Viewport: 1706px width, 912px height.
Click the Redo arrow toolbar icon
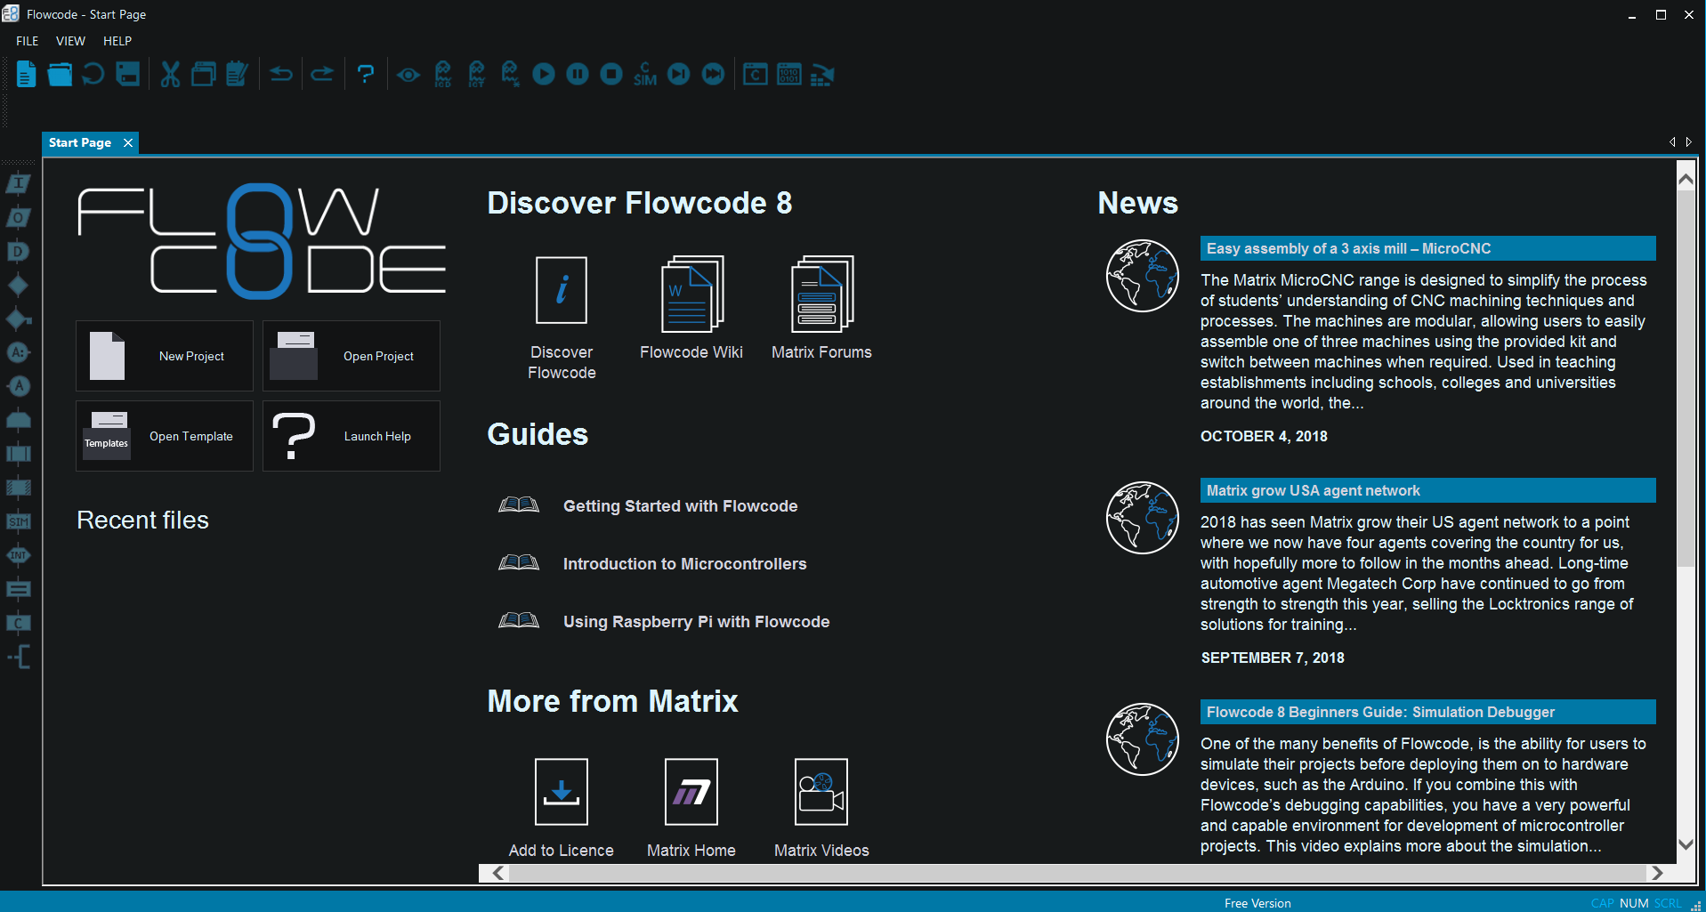tap(322, 75)
